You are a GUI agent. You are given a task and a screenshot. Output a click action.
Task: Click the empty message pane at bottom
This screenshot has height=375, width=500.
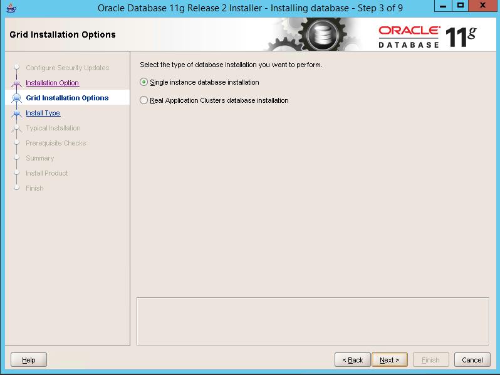click(x=313, y=321)
